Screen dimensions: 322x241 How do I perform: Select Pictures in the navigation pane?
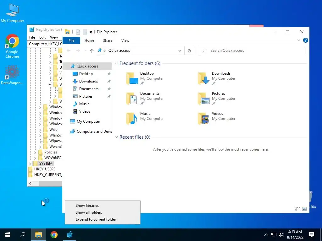pos(86,96)
